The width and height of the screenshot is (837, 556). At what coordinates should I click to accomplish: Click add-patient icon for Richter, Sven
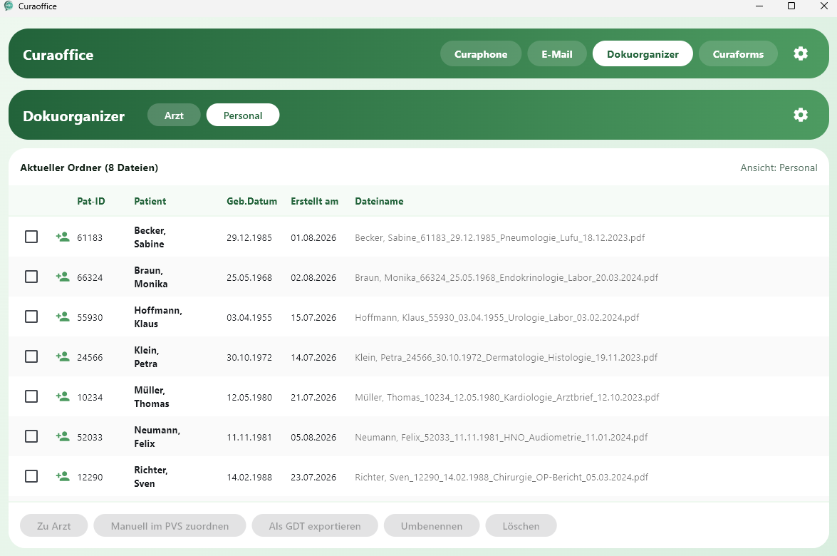[63, 476]
